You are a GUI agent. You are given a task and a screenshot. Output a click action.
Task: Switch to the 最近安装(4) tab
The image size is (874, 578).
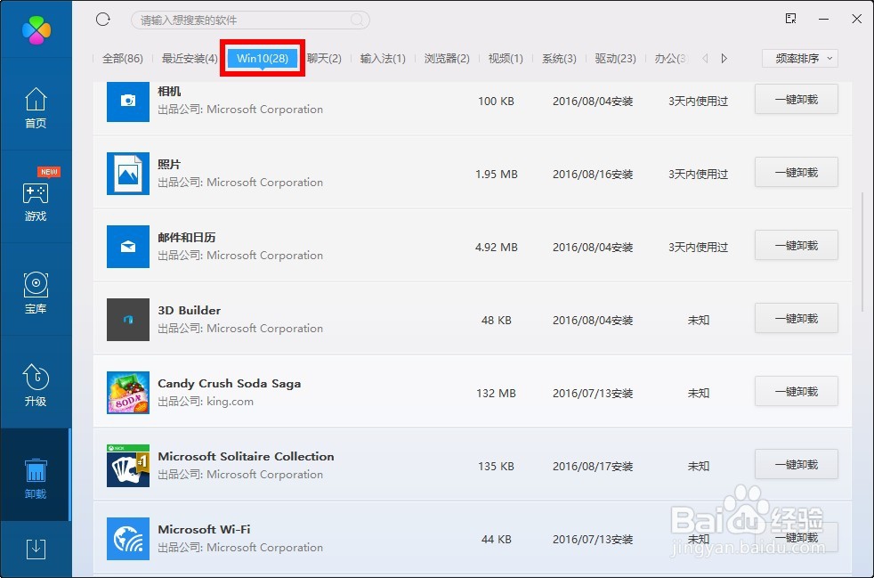point(190,59)
